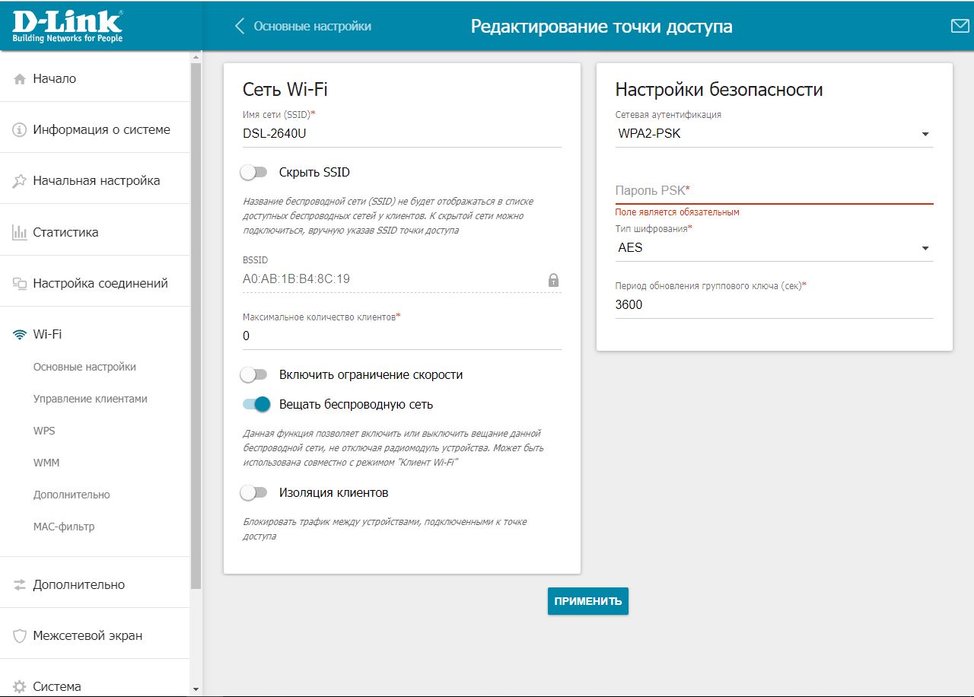Click the Настройки безопасности heading
Screen dimensions: 974x697
click(x=719, y=89)
